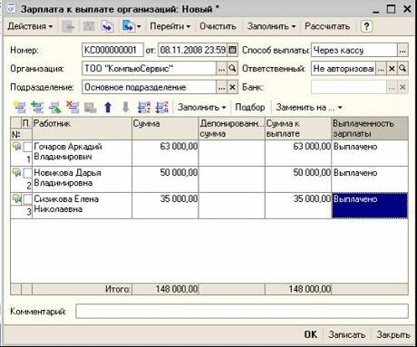Click the Способ выплаты field 'Через кассу'
The image size is (417, 347).
354,50
